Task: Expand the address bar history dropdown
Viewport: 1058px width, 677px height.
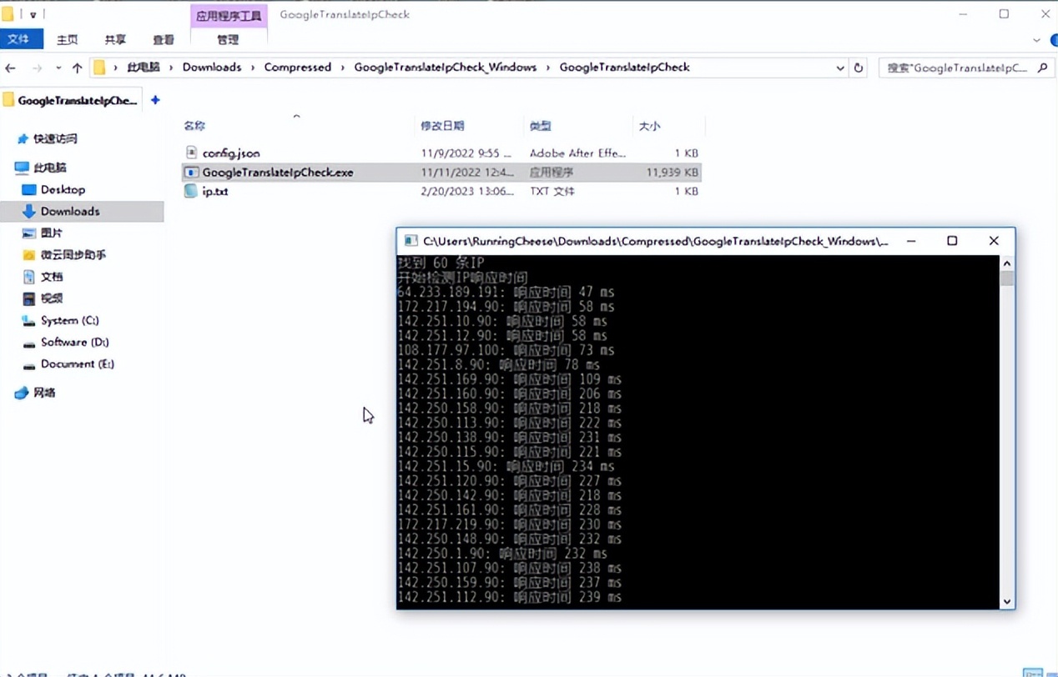Action: tap(839, 68)
